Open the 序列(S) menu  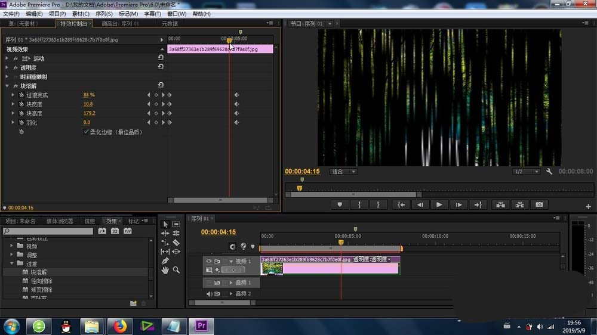click(104, 14)
